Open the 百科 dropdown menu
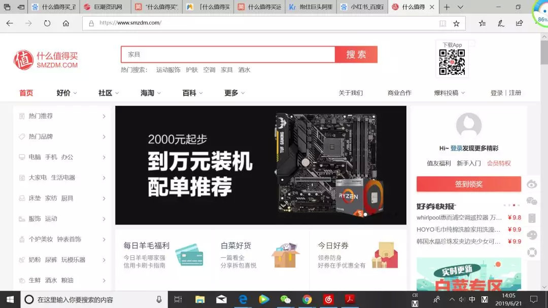 189,93
